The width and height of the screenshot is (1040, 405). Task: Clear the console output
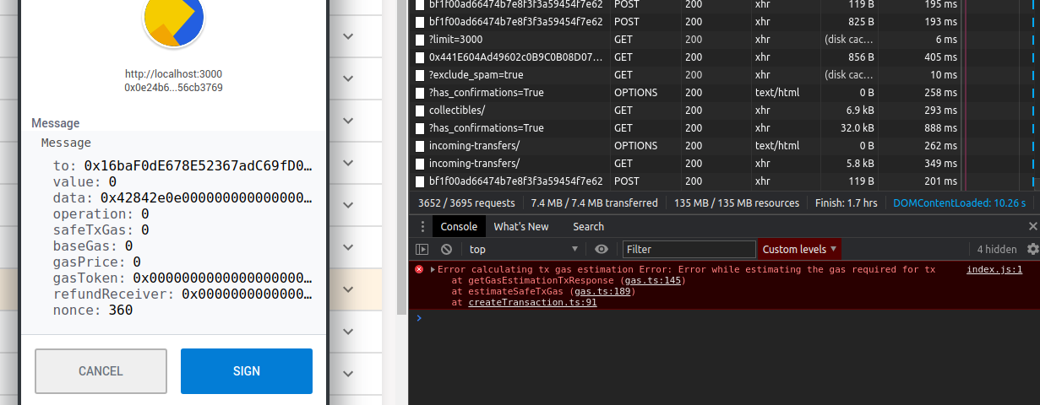click(x=446, y=249)
